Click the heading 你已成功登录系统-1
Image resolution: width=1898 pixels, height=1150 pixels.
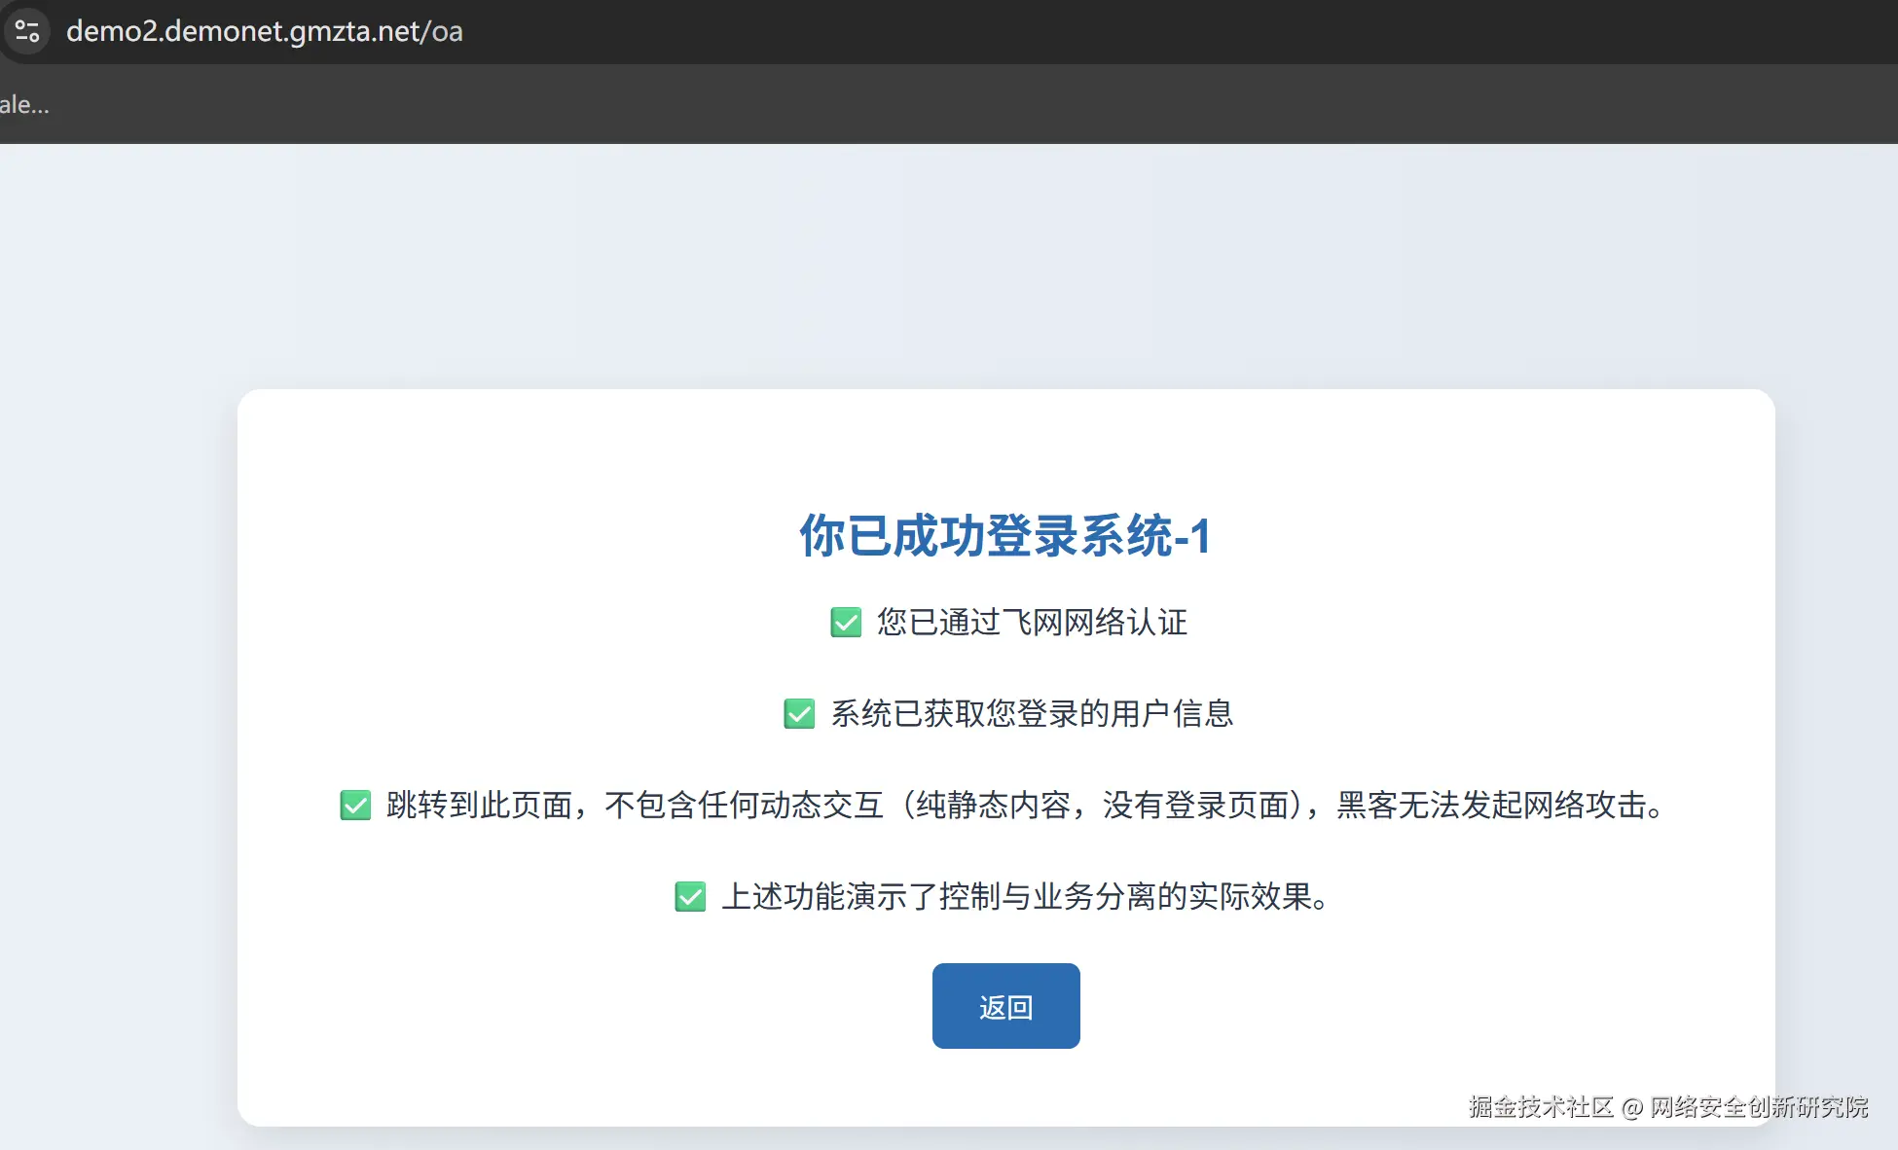tap(1005, 536)
